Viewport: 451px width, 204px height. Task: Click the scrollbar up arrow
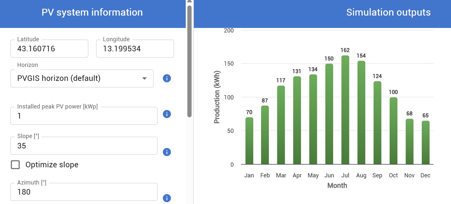(190, 2)
